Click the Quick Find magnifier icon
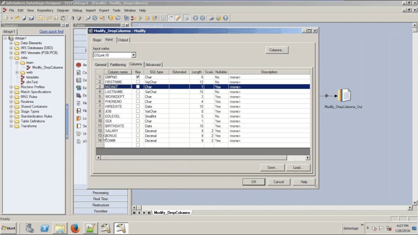Screen dimensions: 418x235 88,18
